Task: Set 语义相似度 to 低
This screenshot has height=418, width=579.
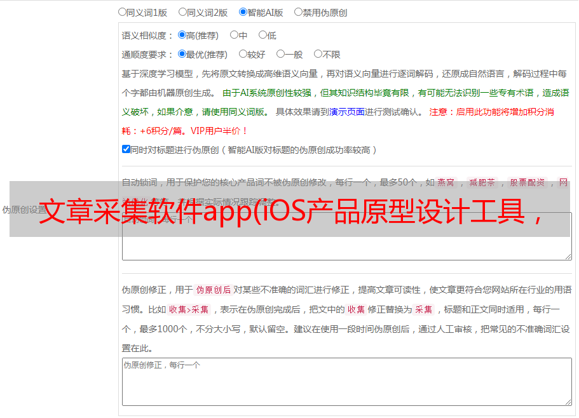Action: pos(262,35)
